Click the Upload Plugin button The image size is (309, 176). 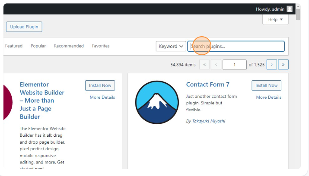pos(24,27)
